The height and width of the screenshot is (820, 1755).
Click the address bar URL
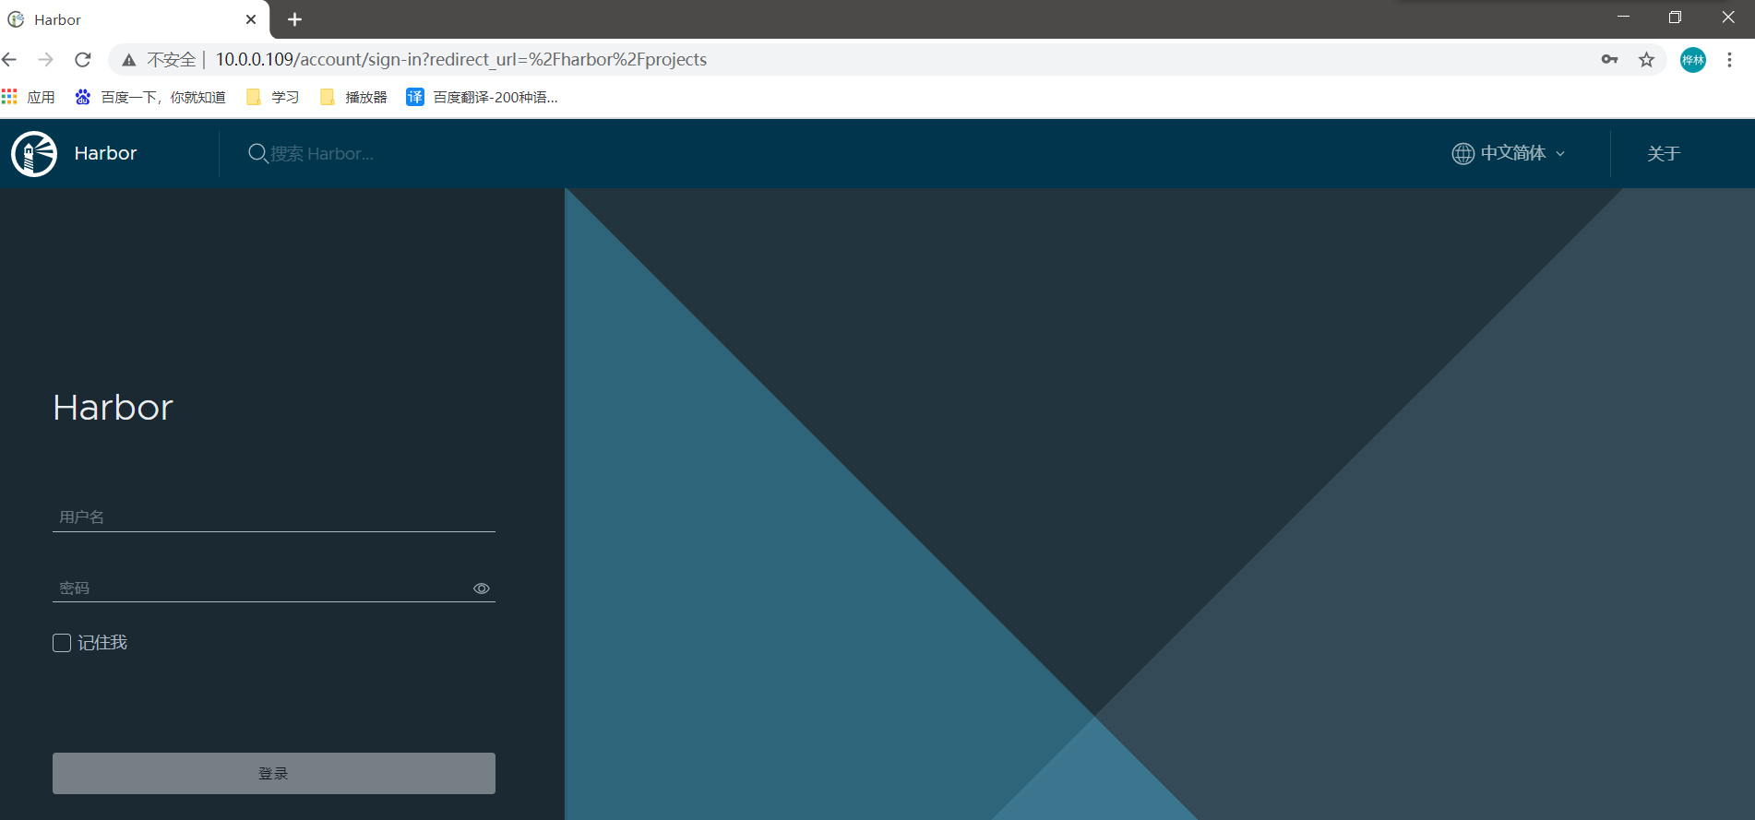coord(461,59)
